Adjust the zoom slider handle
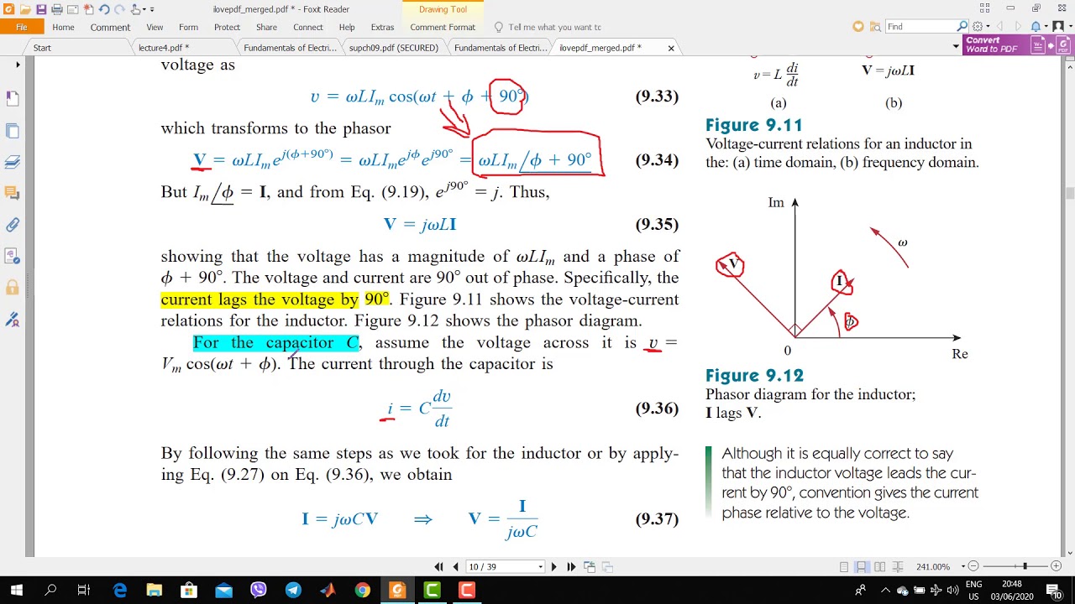 [1025, 566]
